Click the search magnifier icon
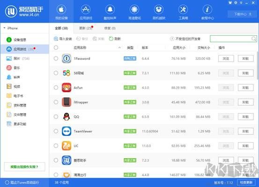This screenshot has height=187, width=259. (253, 39)
